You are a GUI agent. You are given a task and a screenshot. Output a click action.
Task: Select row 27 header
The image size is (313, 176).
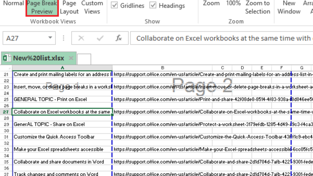[6, 112]
